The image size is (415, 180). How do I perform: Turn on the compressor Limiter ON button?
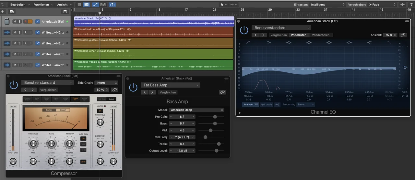[x=100, y=111]
